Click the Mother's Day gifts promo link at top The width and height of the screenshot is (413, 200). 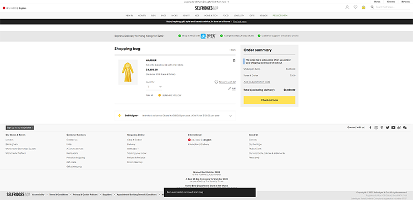[206, 2]
